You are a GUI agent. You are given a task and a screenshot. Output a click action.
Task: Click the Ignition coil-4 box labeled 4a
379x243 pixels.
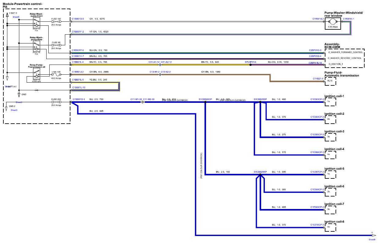330,155
